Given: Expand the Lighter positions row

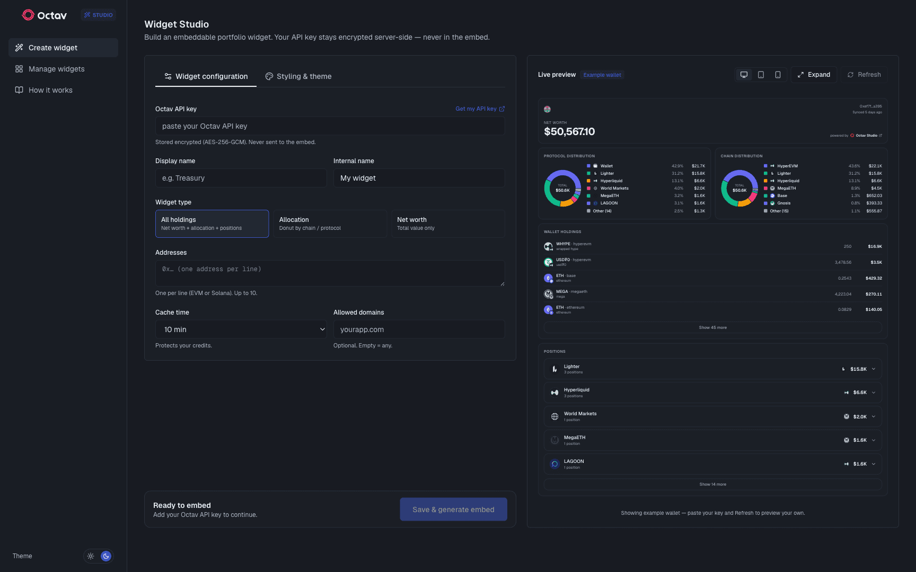Looking at the screenshot, I should tap(713, 369).
